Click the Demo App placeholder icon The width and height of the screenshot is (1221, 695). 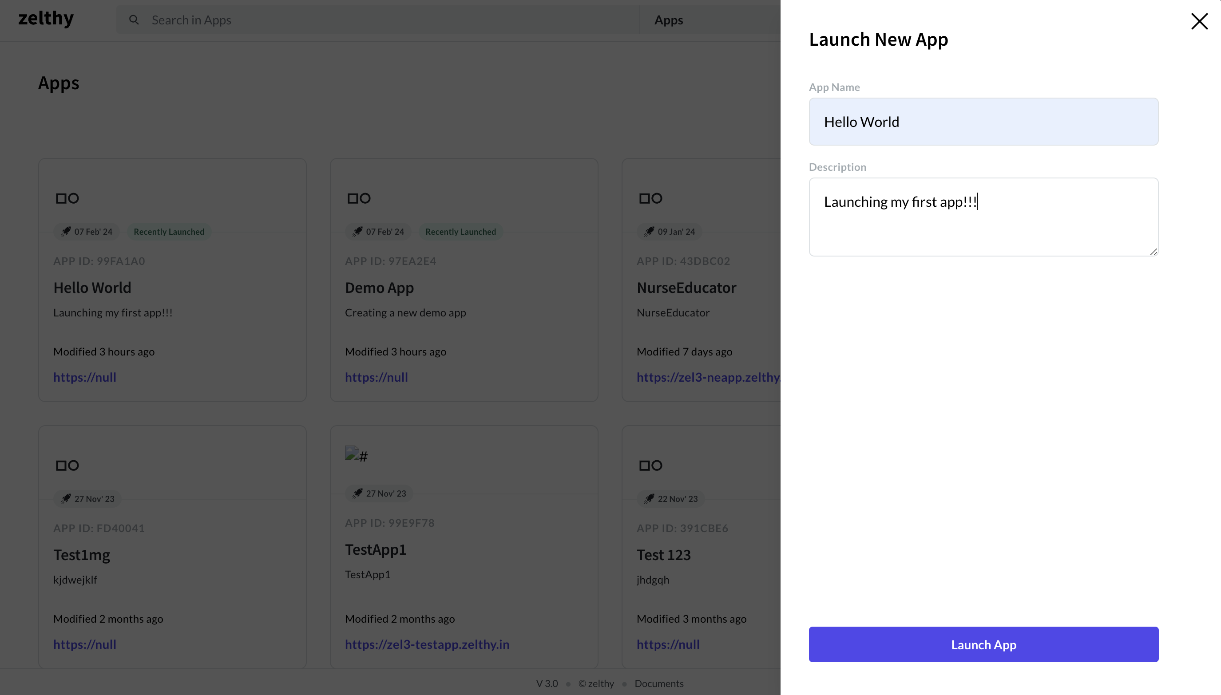point(359,198)
